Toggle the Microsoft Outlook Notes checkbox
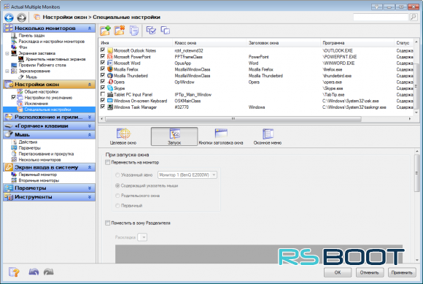The image size is (423, 284). (x=103, y=50)
